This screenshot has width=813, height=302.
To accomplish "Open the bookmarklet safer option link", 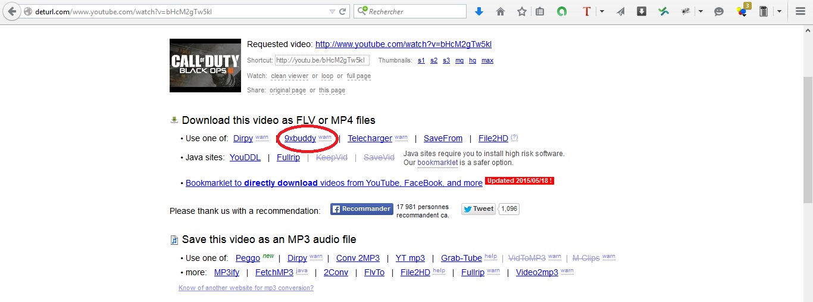I will [x=437, y=162].
